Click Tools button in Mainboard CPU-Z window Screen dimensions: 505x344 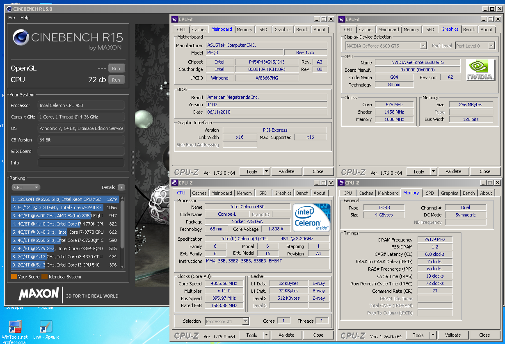point(252,171)
